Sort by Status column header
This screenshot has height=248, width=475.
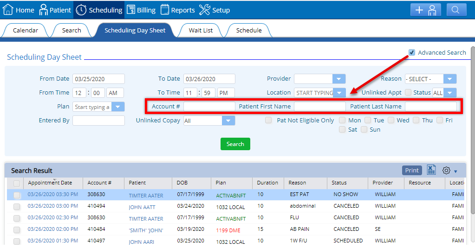tap(339, 183)
